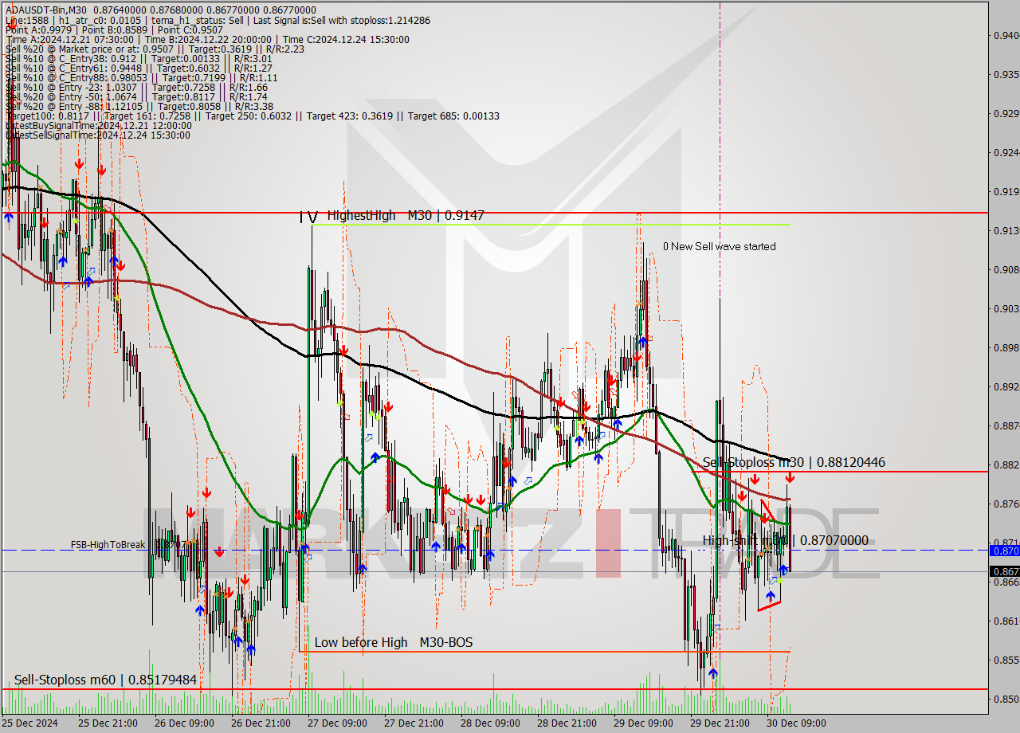Select the 'LatestSellSignalTime:2024.12.24 15:30:00' text

tap(97, 135)
